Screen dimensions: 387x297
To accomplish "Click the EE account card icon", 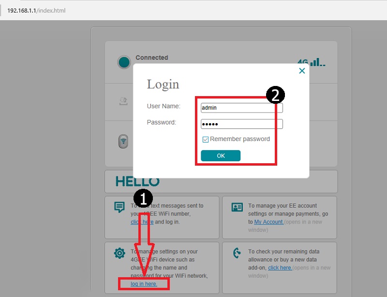I will pos(237,207).
